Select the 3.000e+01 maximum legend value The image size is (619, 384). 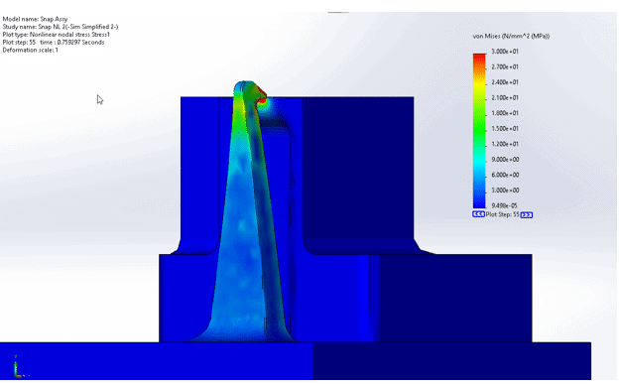pyautogui.click(x=505, y=52)
